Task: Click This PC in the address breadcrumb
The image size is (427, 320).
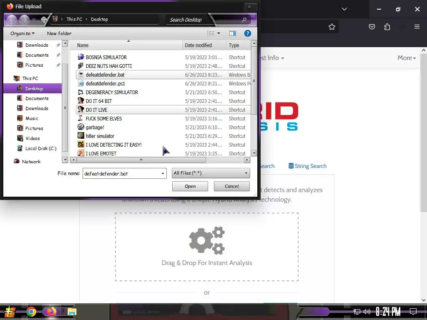Action: 74,19
